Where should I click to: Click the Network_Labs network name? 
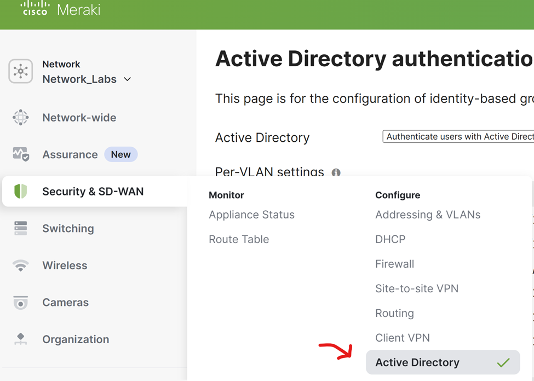pyautogui.click(x=79, y=79)
